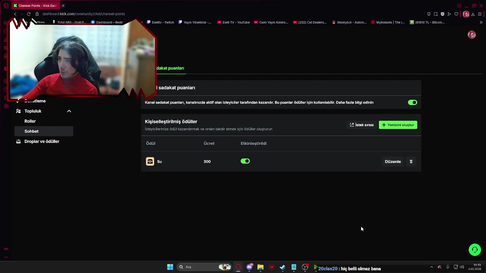Open Discord from the taskbar
The height and width of the screenshot is (273, 486).
[249, 267]
